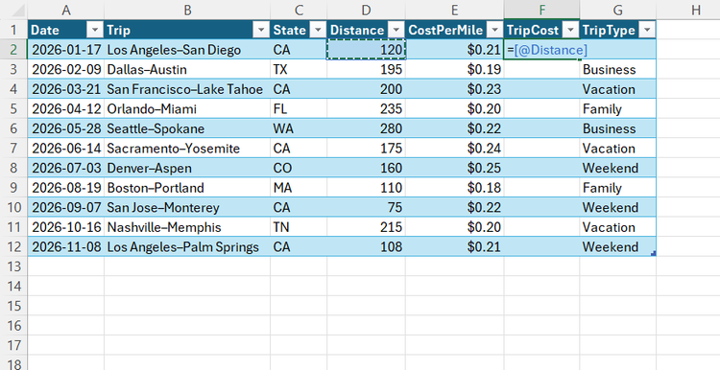Open the State column filter dropdown

[318, 31]
